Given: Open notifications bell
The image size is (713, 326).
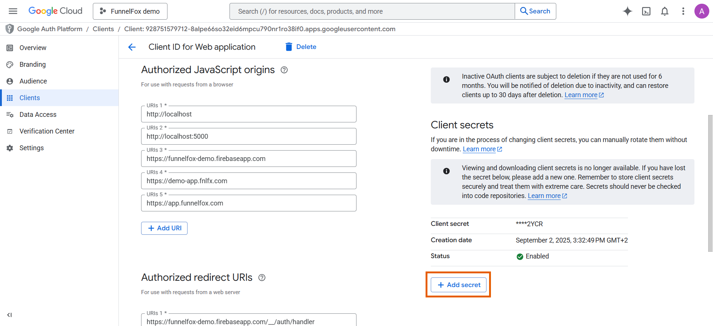Looking at the screenshot, I should tap(665, 11).
